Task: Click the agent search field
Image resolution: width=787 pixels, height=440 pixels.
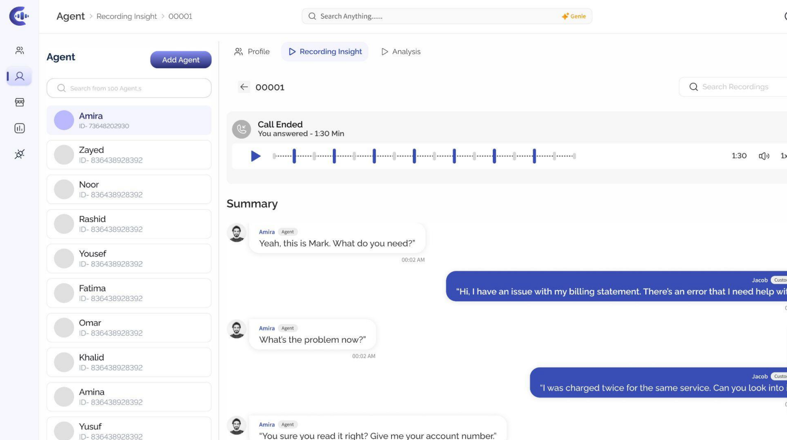Action: point(129,88)
